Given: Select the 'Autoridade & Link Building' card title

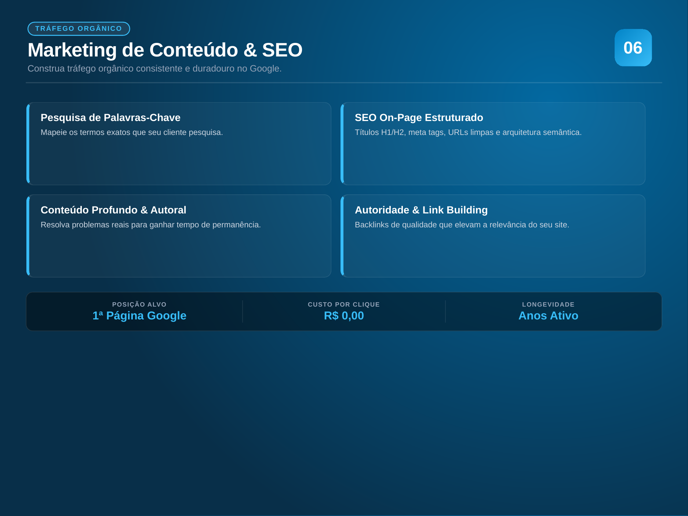Looking at the screenshot, I should (421, 210).
